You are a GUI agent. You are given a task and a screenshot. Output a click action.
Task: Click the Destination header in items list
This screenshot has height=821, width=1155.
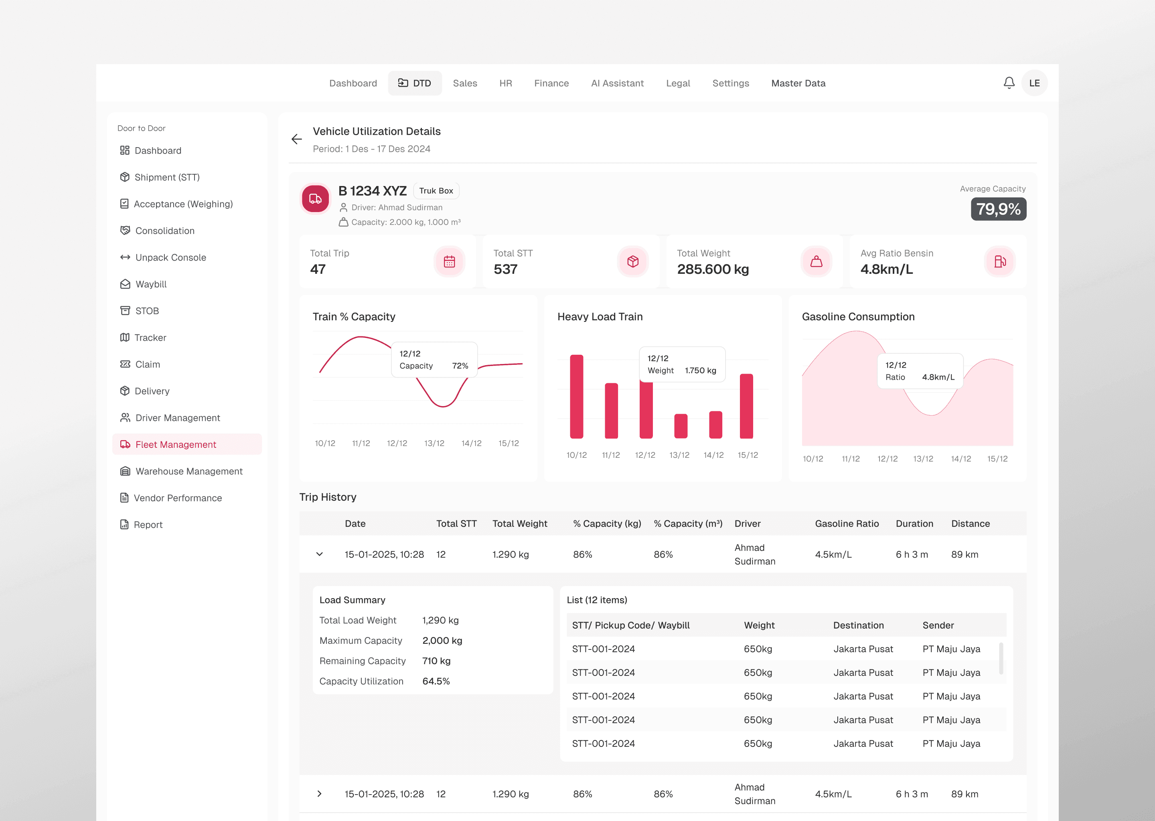pos(858,625)
